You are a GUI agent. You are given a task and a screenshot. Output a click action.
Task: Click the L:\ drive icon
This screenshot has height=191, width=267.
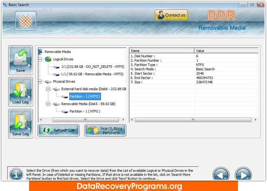coord(56,74)
